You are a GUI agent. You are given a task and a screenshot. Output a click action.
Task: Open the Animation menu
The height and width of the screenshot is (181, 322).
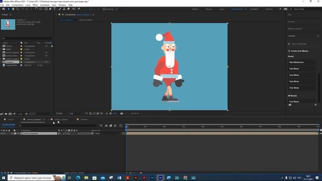tap(45, 5)
